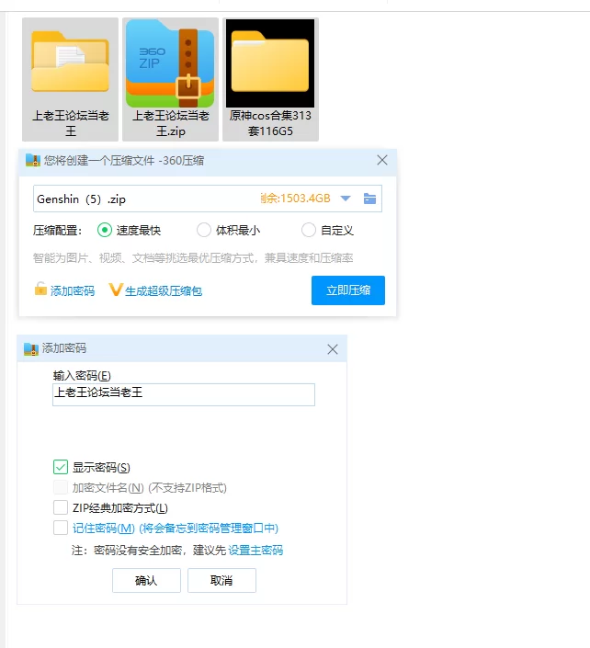The image size is (590, 648).
Task: Click the 剩余:1503.4GB free space text
Action: [295, 199]
